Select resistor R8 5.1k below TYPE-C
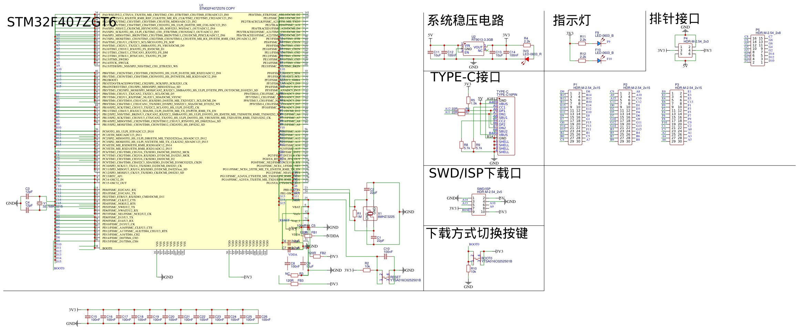Screen dimensions: 799x330 click(x=461, y=145)
